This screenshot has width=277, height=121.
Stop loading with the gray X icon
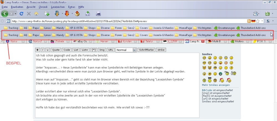click(x=29, y=14)
